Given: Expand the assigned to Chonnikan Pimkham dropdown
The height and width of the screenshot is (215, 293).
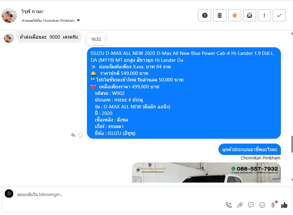Looking at the screenshot, I should pyautogui.click(x=78, y=21).
